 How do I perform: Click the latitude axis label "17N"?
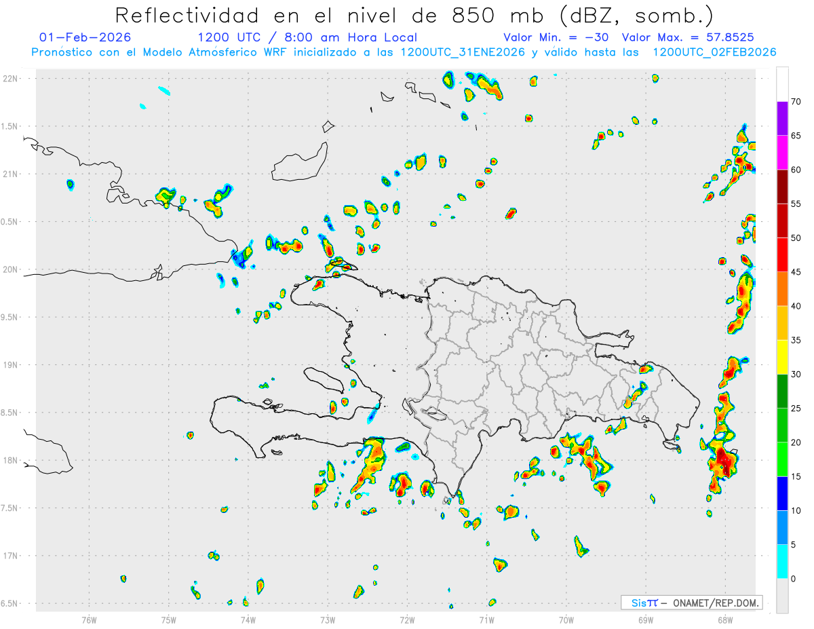(x=12, y=556)
